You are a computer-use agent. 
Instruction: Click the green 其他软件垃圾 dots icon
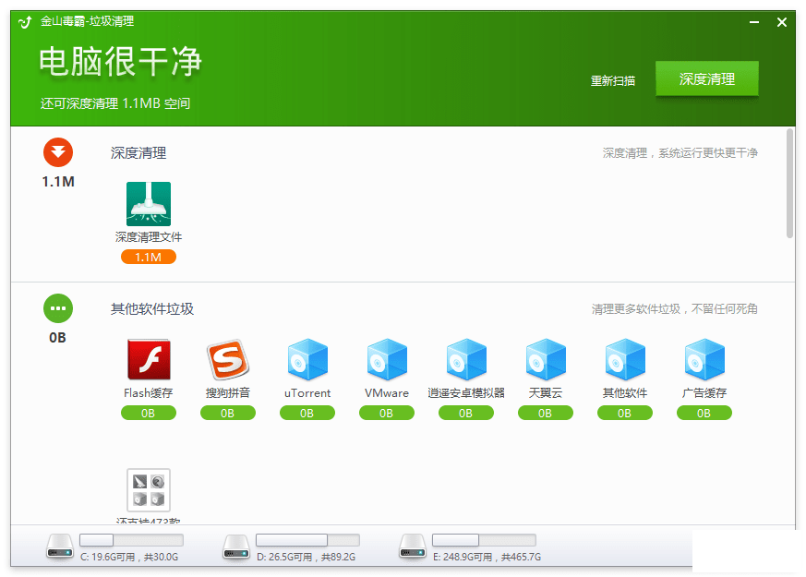[x=58, y=308]
